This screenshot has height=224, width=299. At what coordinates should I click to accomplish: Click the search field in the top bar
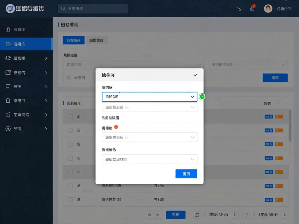93,9
